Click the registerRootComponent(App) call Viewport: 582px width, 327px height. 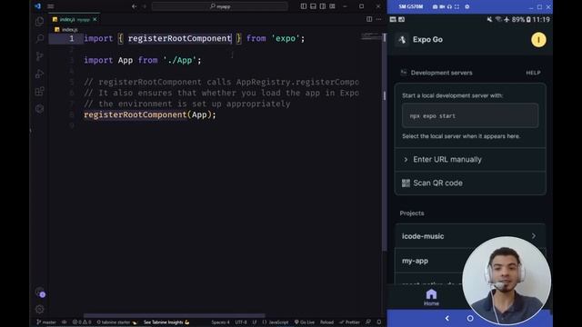coord(149,115)
